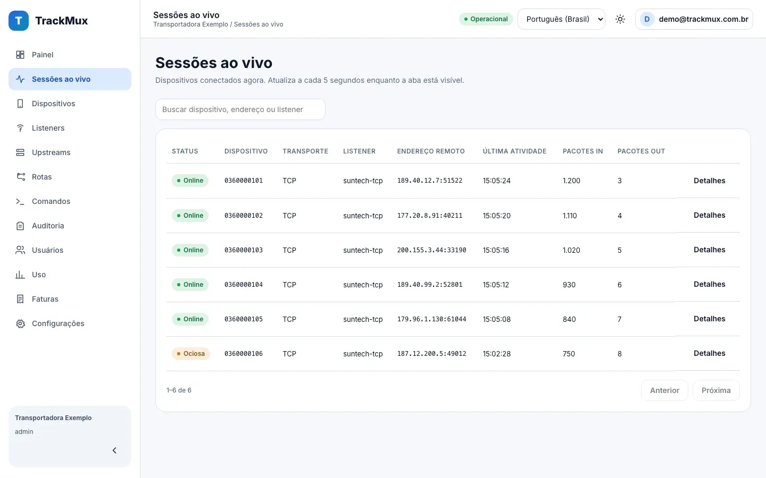Click the Usuários people icon
The image size is (766, 478).
click(20, 250)
